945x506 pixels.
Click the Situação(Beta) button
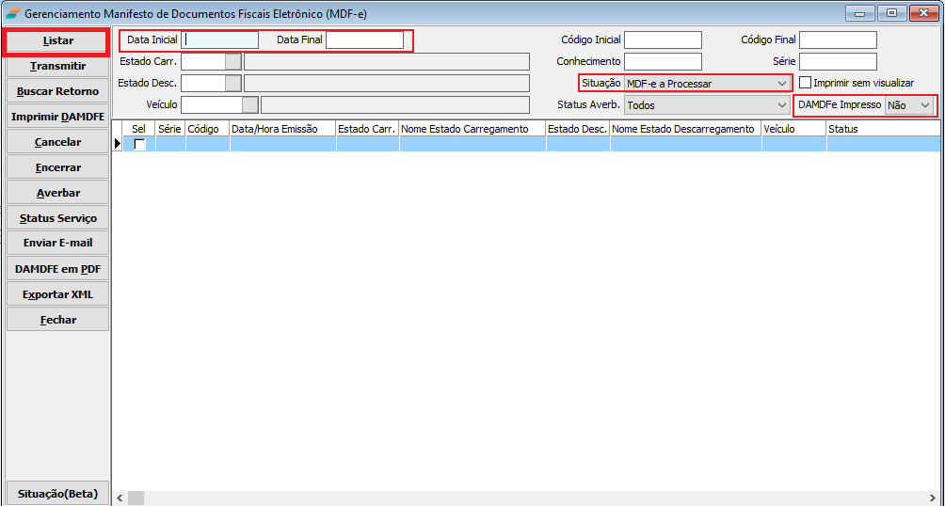click(x=57, y=494)
